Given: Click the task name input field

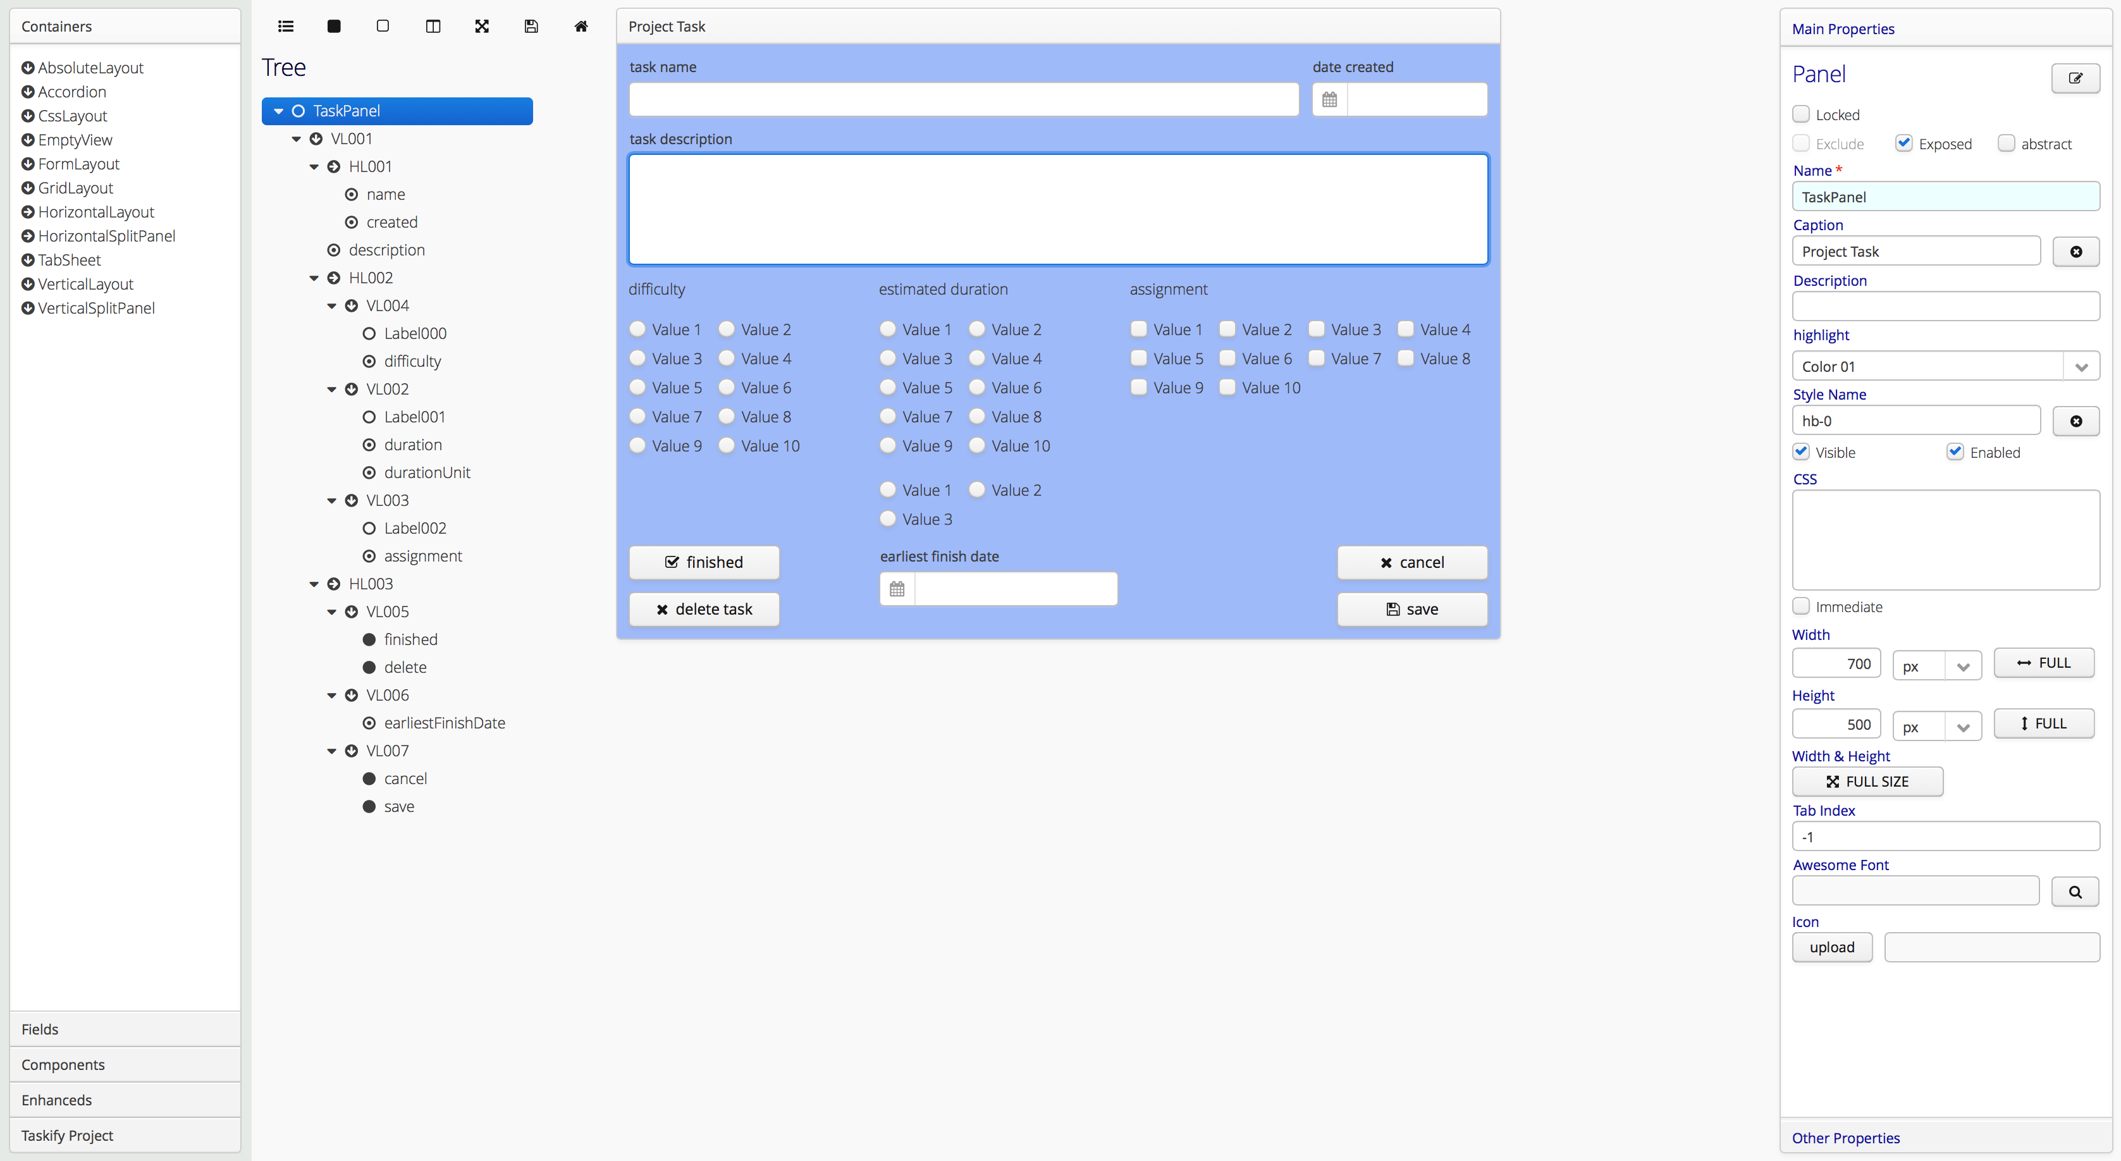Looking at the screenshot, I should (964, 100).
